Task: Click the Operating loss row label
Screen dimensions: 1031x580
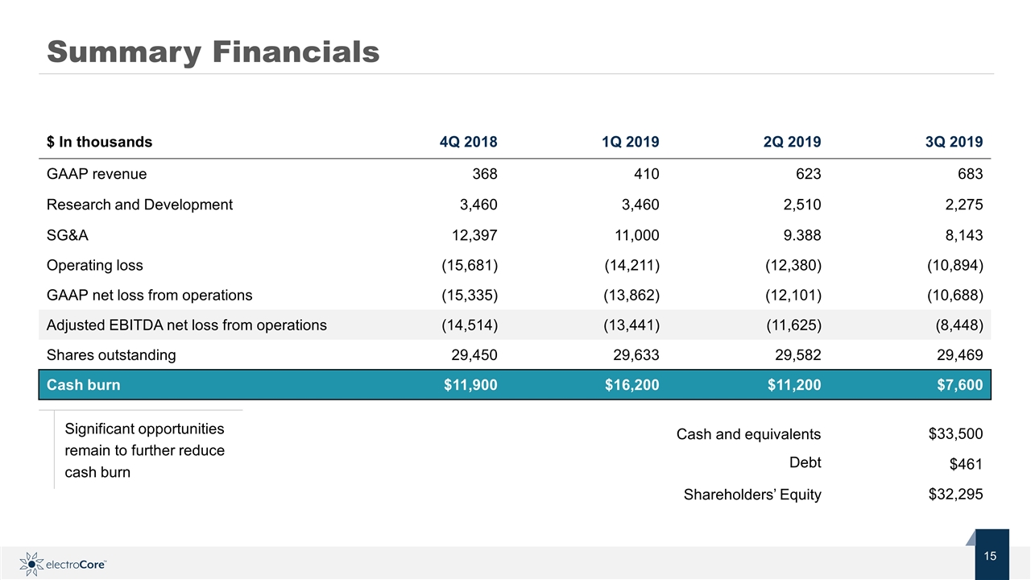Action: [95, 264]
